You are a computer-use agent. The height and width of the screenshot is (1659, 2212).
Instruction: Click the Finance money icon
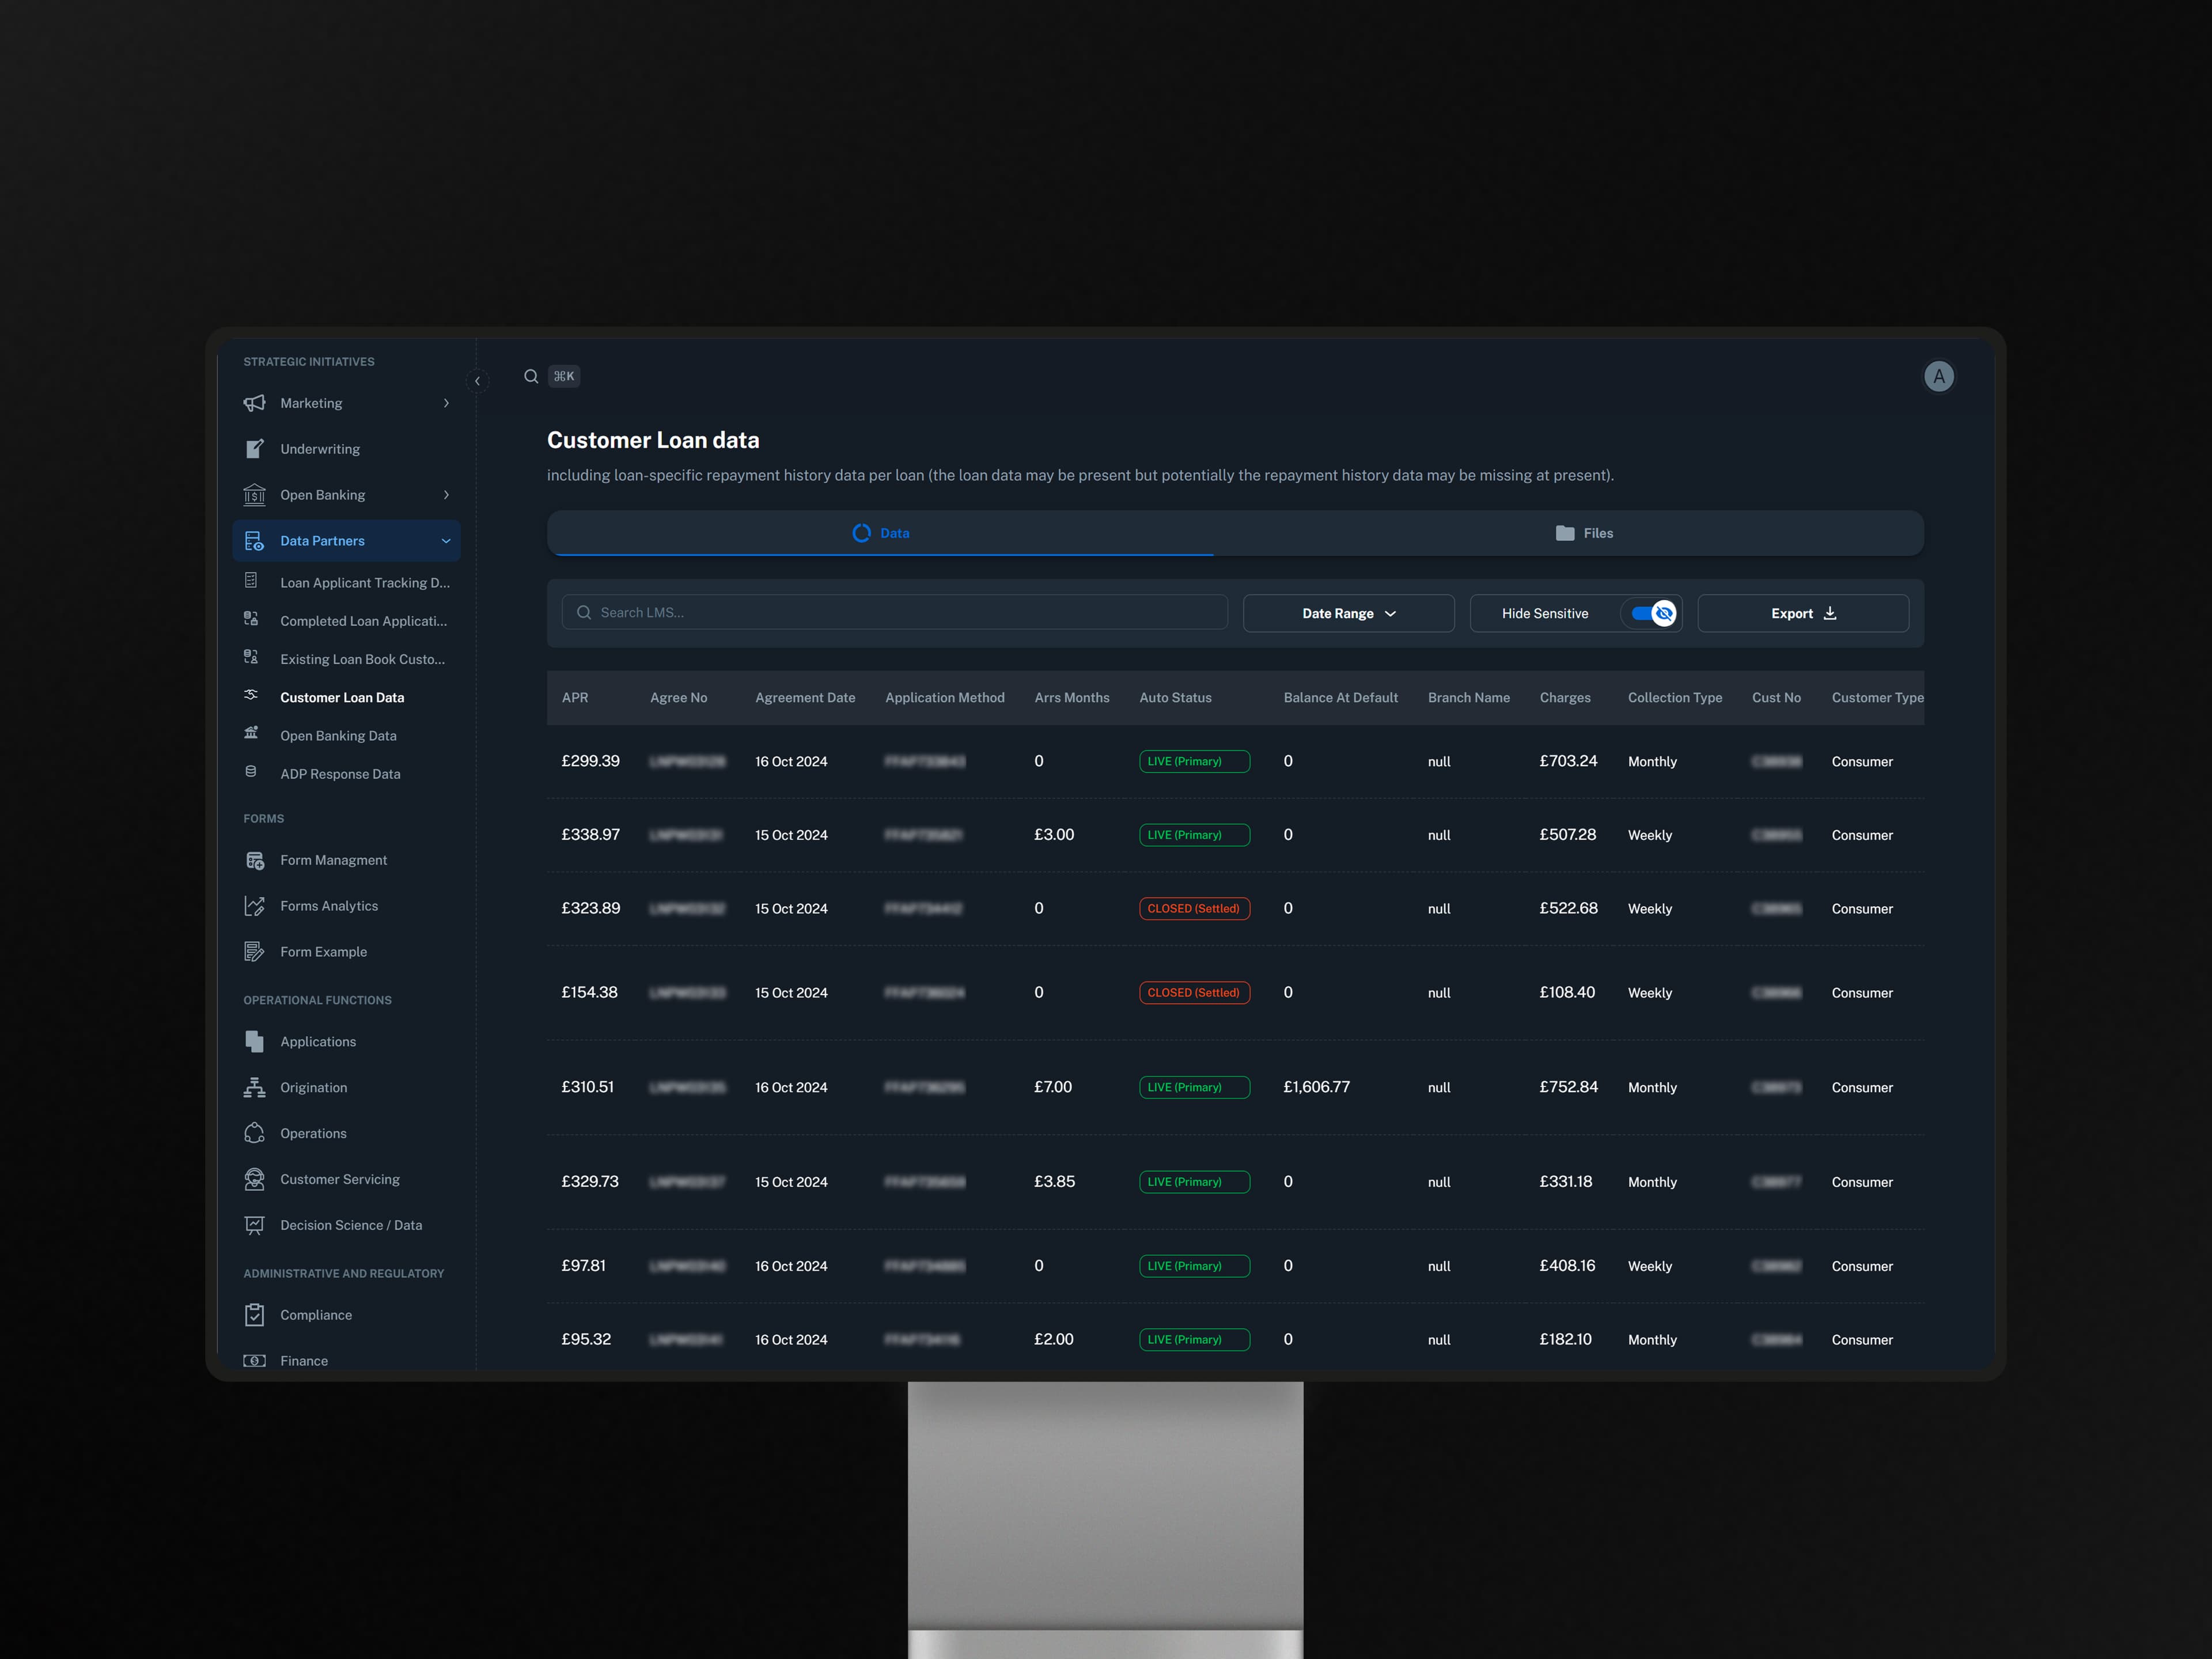(x=254, y=1360)
